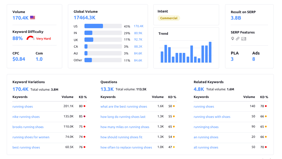
Task: Click the Total volume 113.5K text
Action: pyautogui.click(x=131, y=89)
